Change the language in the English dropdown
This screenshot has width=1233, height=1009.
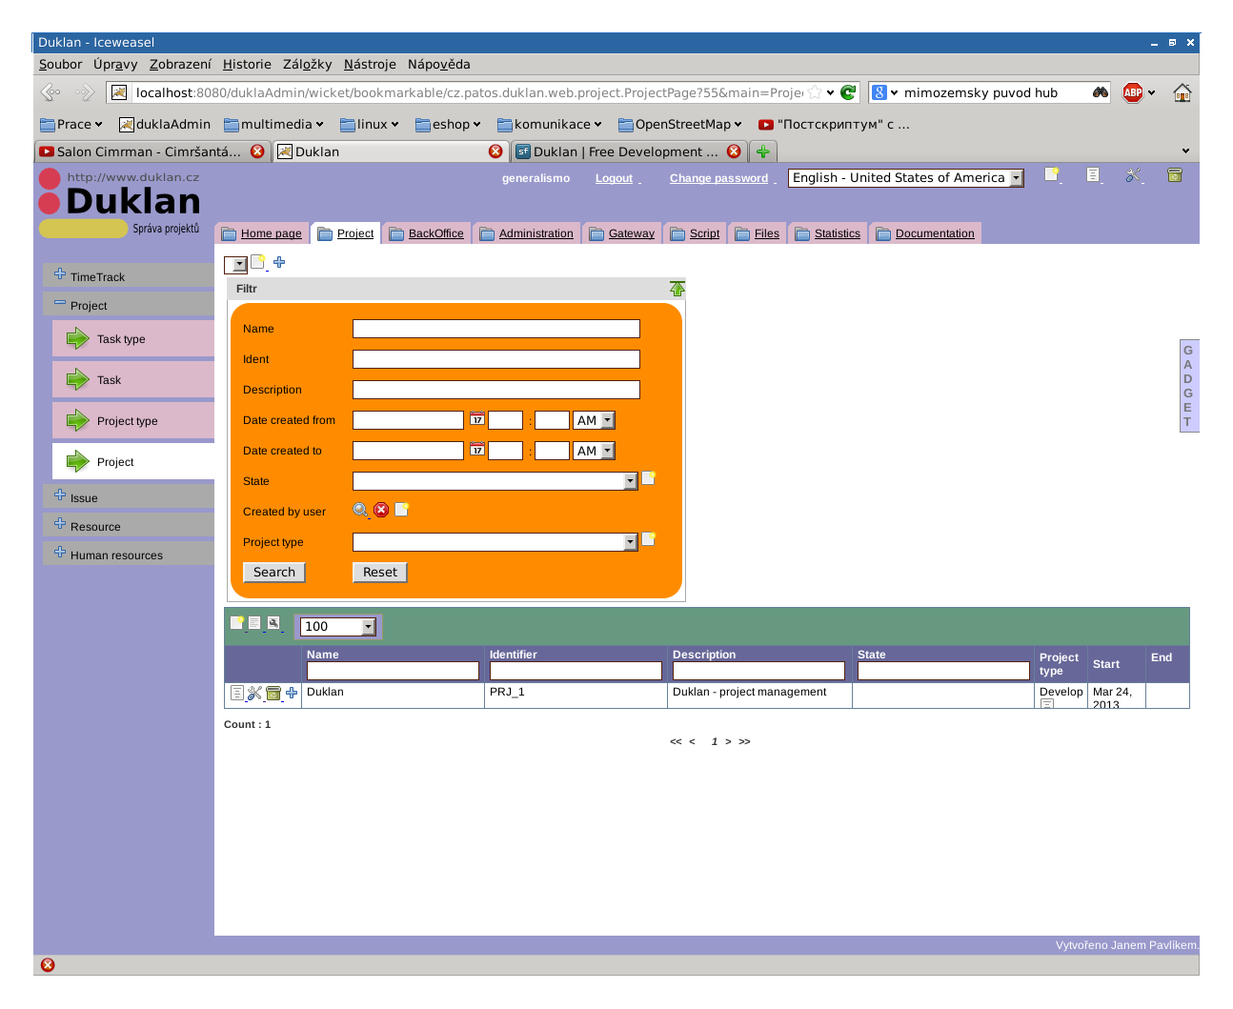click(1015, 177)
